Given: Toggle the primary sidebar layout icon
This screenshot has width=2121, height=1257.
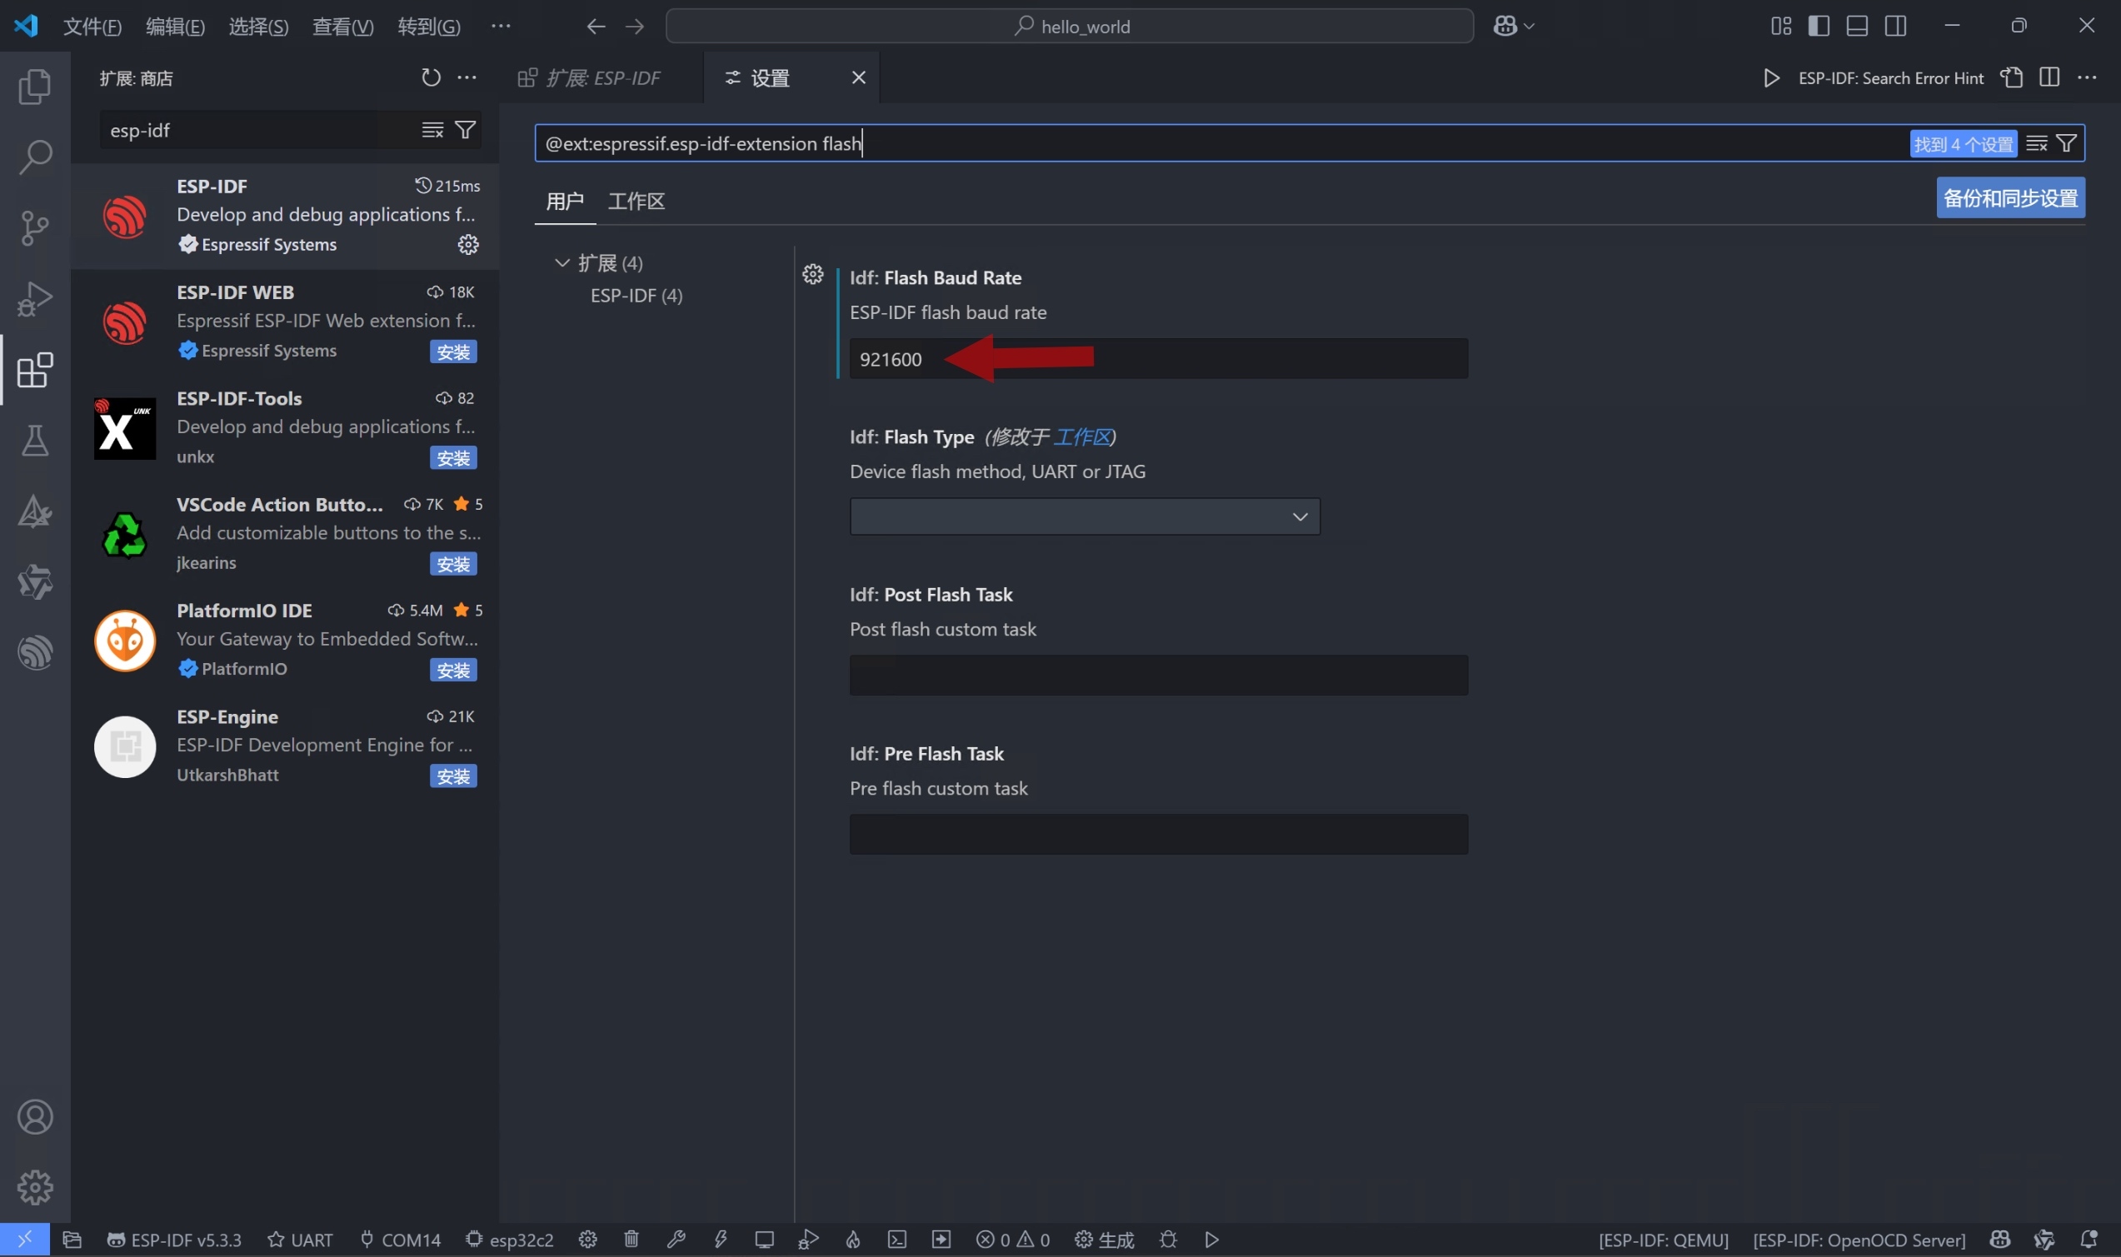Looking at the screenshot, I should 1819,27.
